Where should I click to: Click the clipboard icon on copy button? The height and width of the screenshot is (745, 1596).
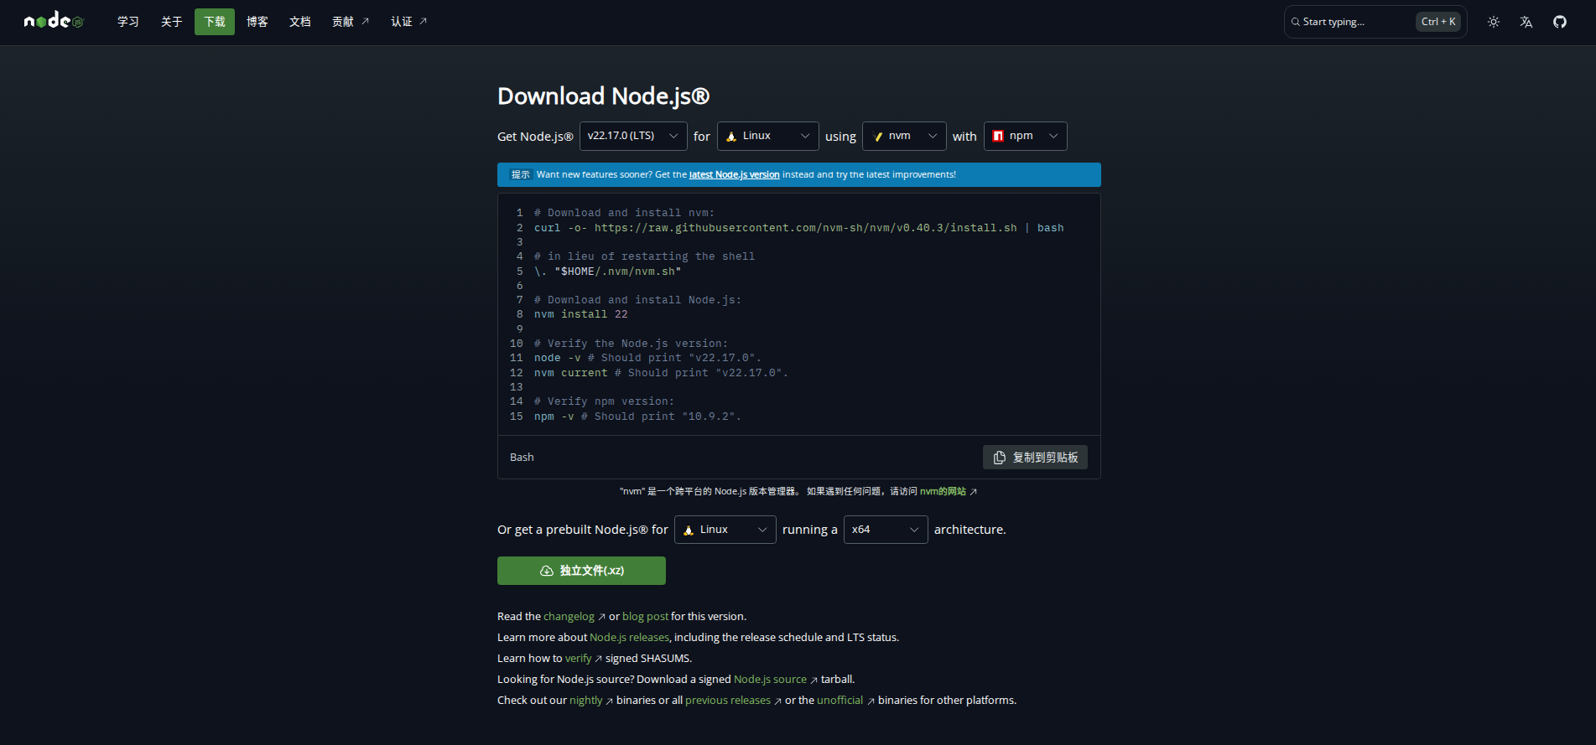[x=999, y=458]
